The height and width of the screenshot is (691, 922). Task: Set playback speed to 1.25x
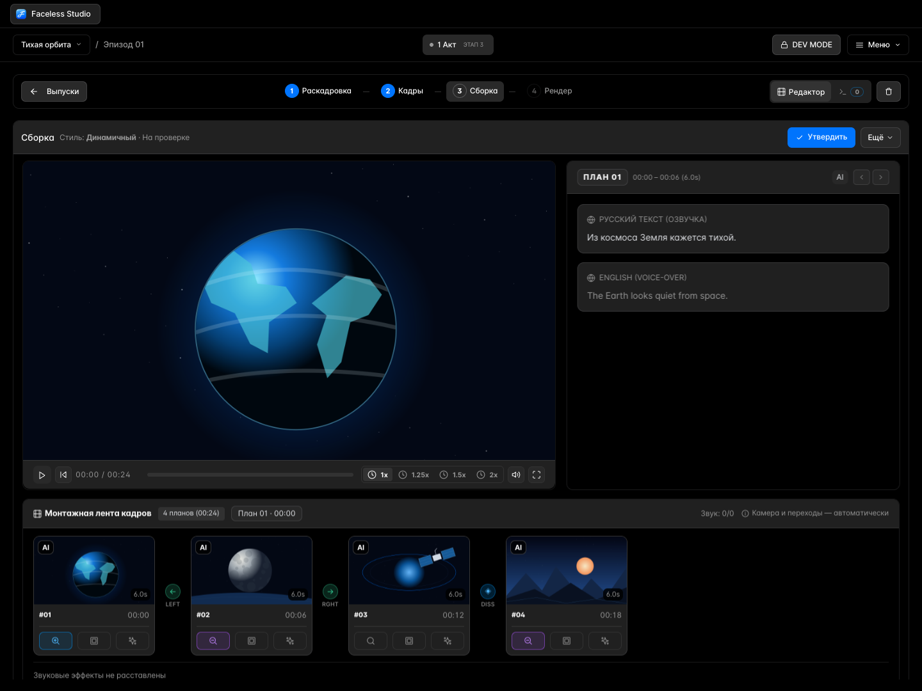pos(414,475)
